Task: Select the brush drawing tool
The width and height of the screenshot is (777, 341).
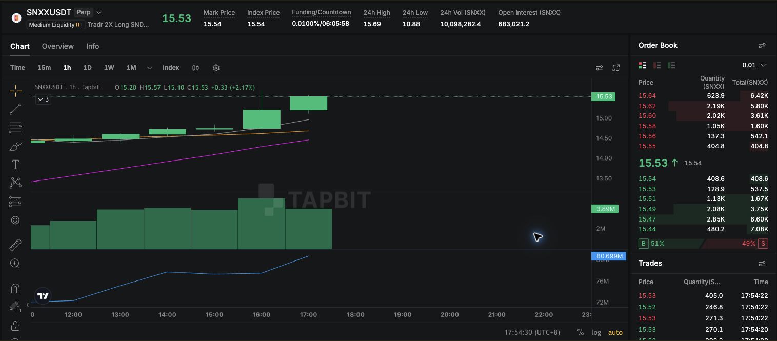Action: coord(15,146)
